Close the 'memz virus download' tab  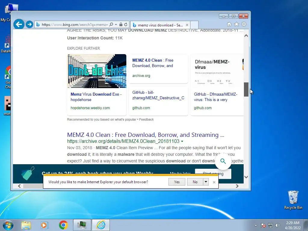(x=187, y=25)
